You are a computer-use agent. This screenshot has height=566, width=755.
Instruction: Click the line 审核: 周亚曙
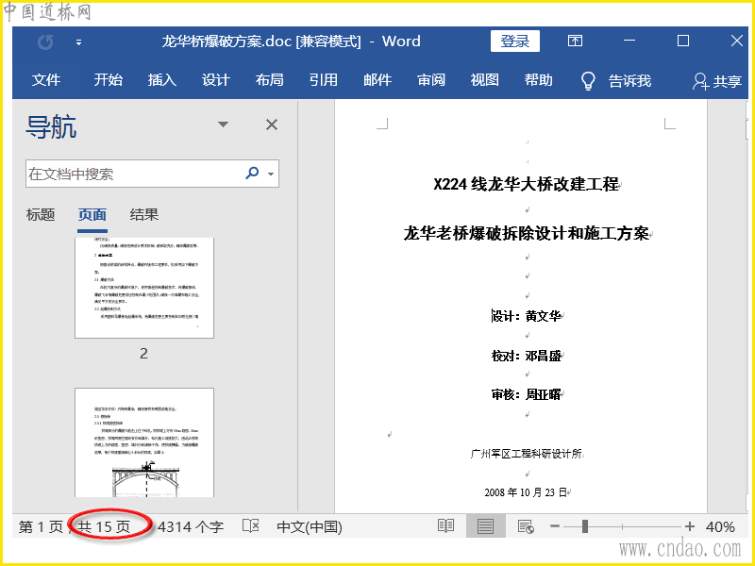click(526, 394)
